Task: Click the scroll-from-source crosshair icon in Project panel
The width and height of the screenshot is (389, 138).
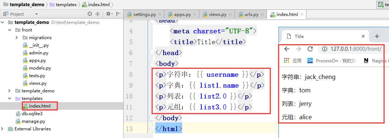Action: (x=90, y=14)
